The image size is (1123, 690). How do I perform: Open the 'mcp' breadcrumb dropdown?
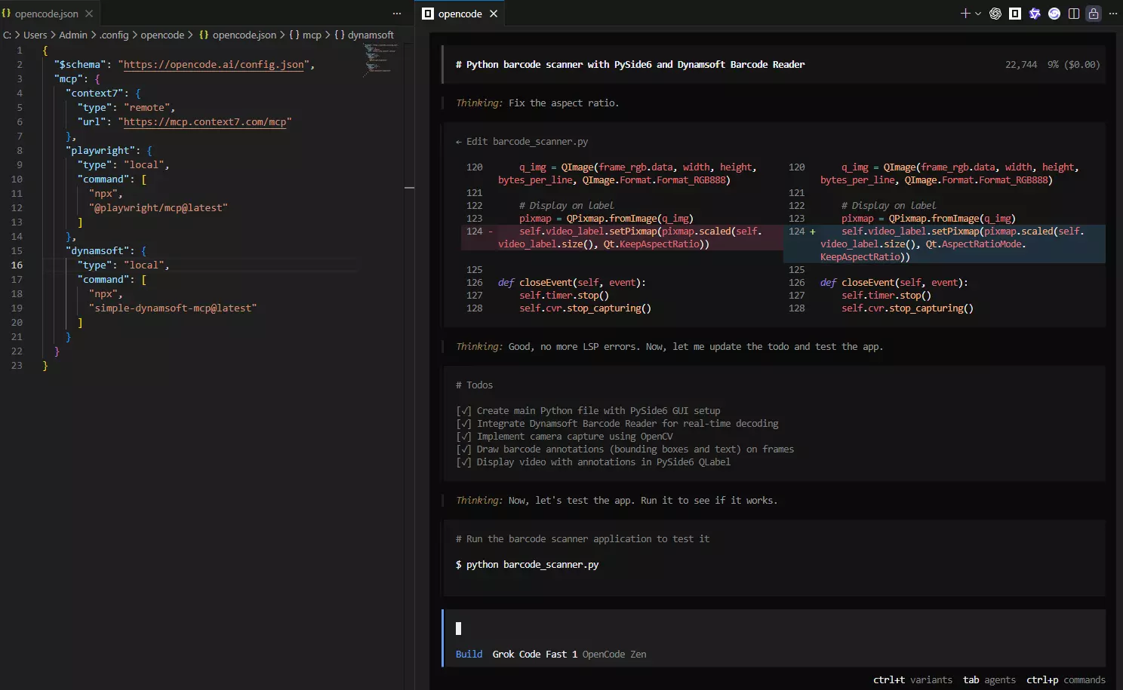(x=312, y=35)
